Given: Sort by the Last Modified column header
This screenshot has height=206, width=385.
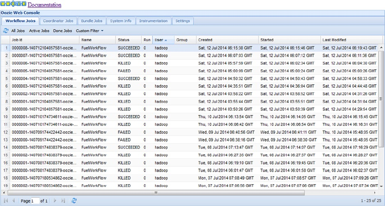Looking at the screenshot, I should point(351,40).
